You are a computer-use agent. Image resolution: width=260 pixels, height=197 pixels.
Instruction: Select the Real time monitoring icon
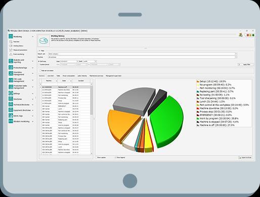(11, 42)
